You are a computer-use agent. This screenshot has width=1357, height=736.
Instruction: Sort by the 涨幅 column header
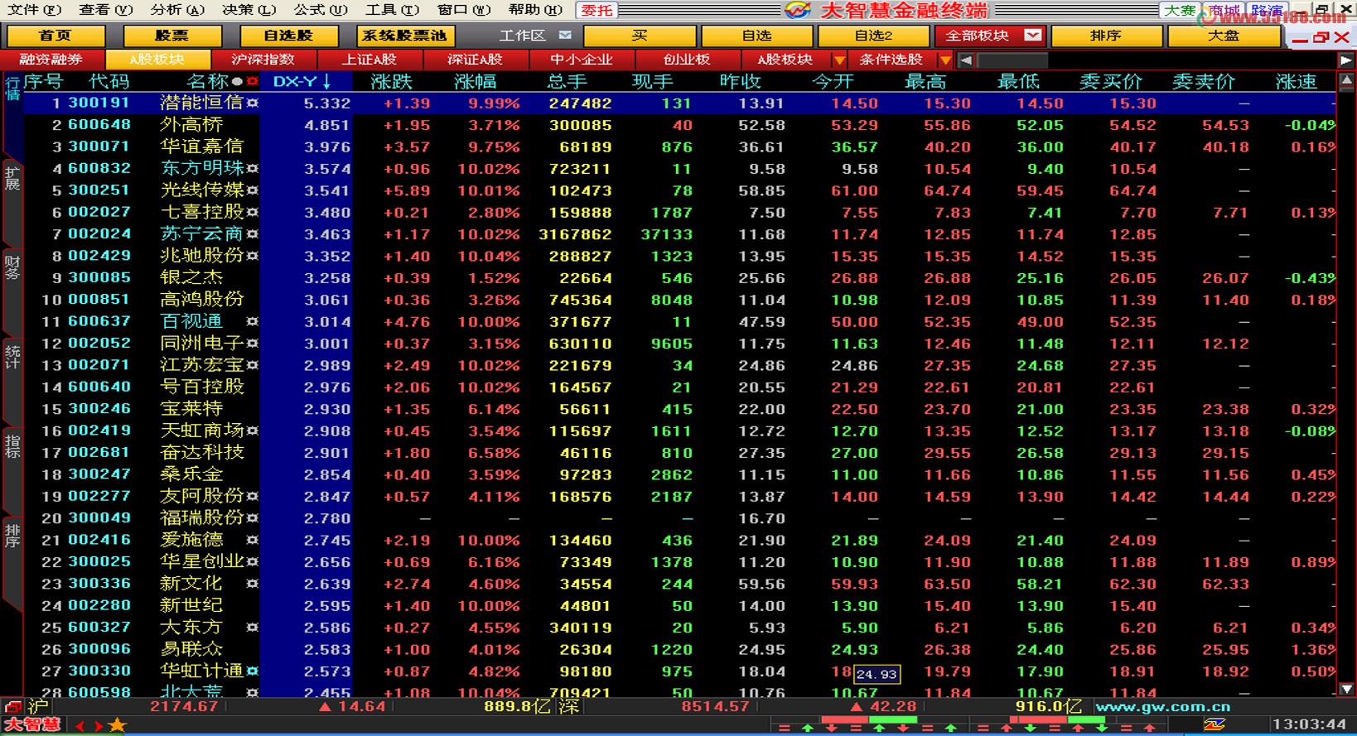click(x=476, y=81)
